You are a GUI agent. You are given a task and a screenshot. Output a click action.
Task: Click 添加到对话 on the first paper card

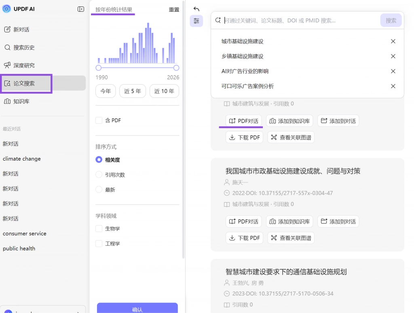click(x=338, y=121)
